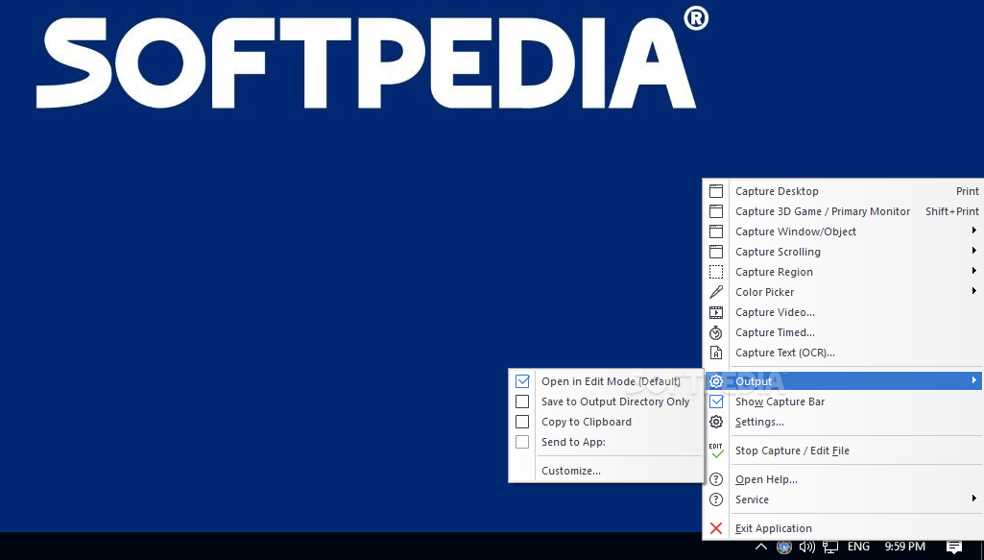This screenshot has width=984, height=560.
Task: Click the dashed Capture Region icon
Action: coord(715,272)
